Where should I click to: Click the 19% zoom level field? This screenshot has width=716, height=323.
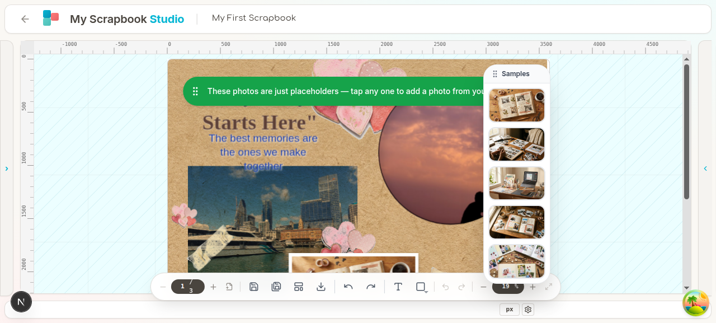508,287
